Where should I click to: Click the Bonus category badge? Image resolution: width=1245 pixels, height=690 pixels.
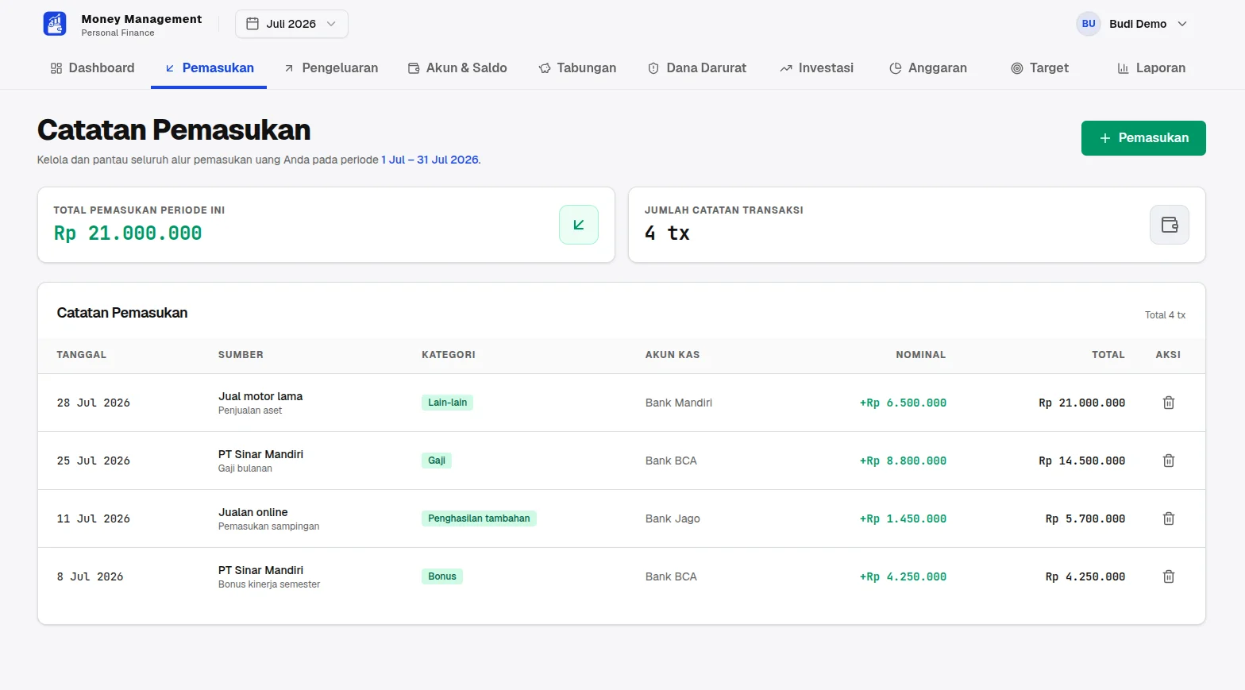442,576
